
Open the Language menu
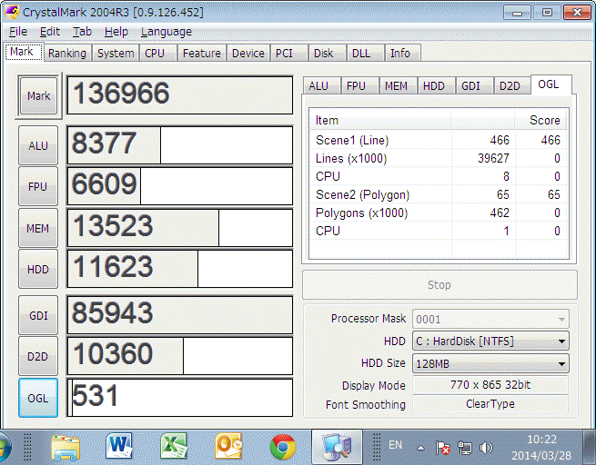pyautogui.click(x=167, y=32)
